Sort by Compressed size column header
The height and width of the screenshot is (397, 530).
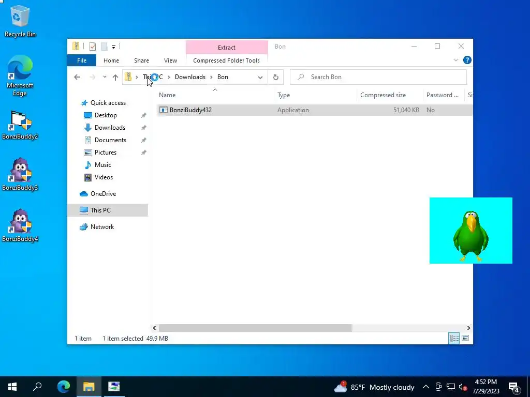390,95
